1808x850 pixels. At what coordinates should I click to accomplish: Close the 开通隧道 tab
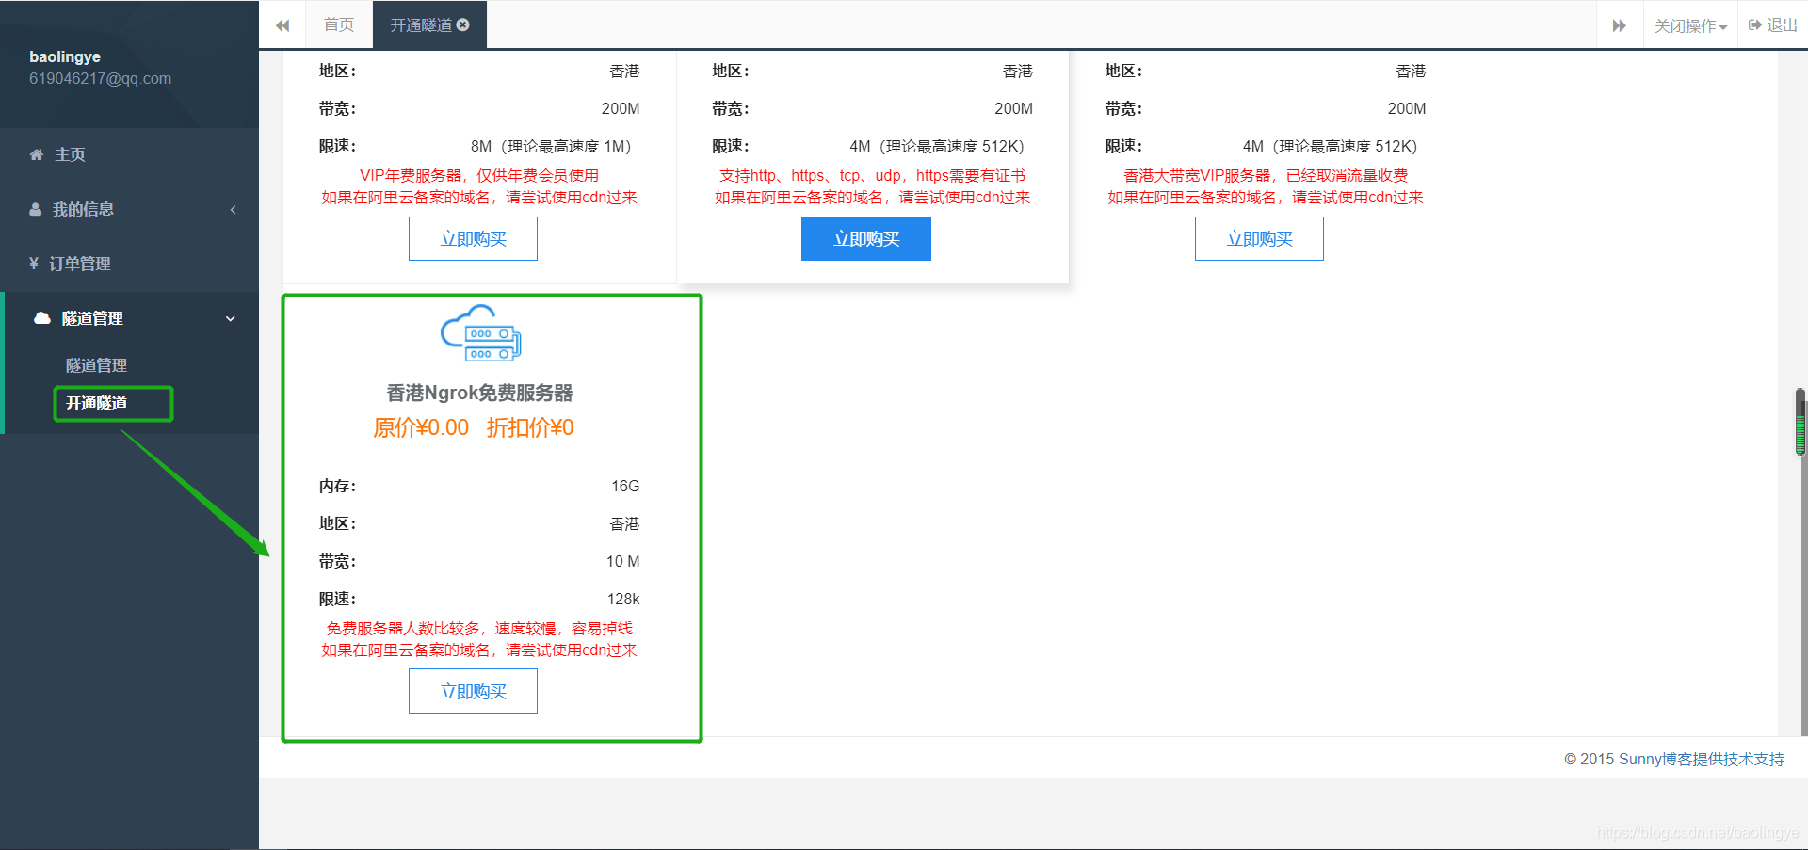[460, 24]
